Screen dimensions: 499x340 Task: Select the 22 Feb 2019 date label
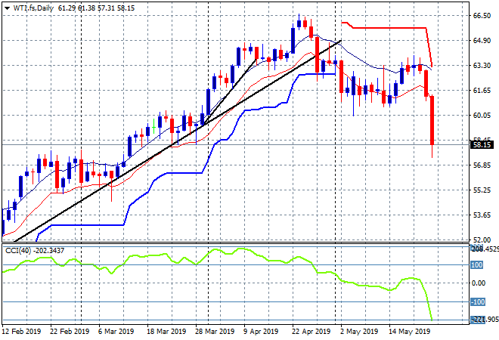70,332
